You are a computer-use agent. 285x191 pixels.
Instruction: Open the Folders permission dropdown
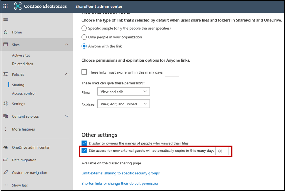pos(124,104)
